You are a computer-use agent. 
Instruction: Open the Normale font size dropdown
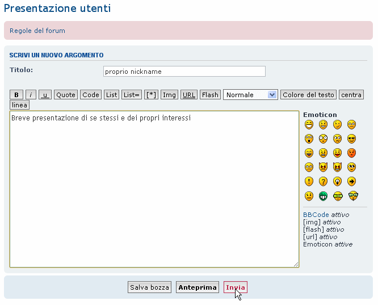pyautogui.click(x=250, y=95)
